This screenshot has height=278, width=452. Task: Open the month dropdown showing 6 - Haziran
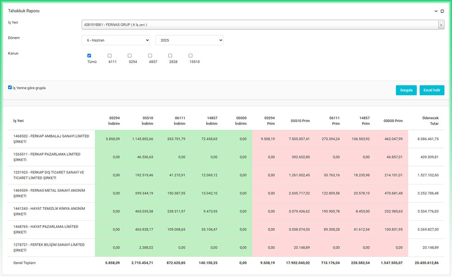pyautogui.click(x=116, y=41)
